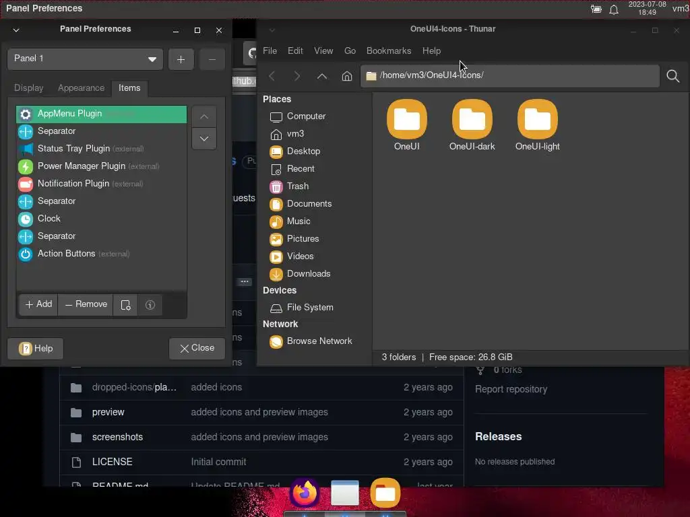Remove current panel with minus button
This screenshot has height=517, width=690.
click(212, 59)
